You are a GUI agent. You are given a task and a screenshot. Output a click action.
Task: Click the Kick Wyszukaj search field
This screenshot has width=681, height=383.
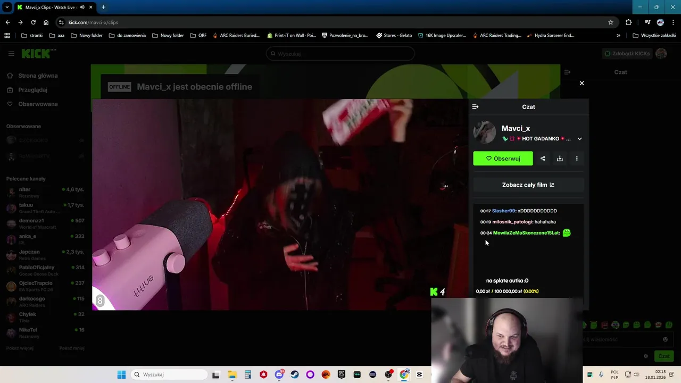pyautogui.click(x=340, y=54)
